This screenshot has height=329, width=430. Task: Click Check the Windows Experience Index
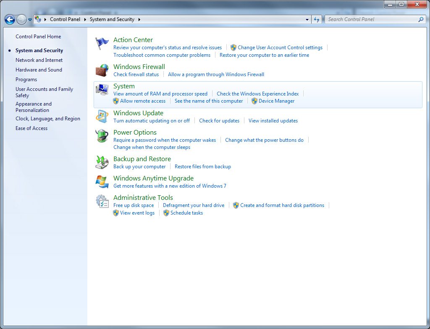tap(257, 94)
